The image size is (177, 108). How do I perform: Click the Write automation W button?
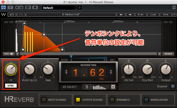[x=21, y=8]
